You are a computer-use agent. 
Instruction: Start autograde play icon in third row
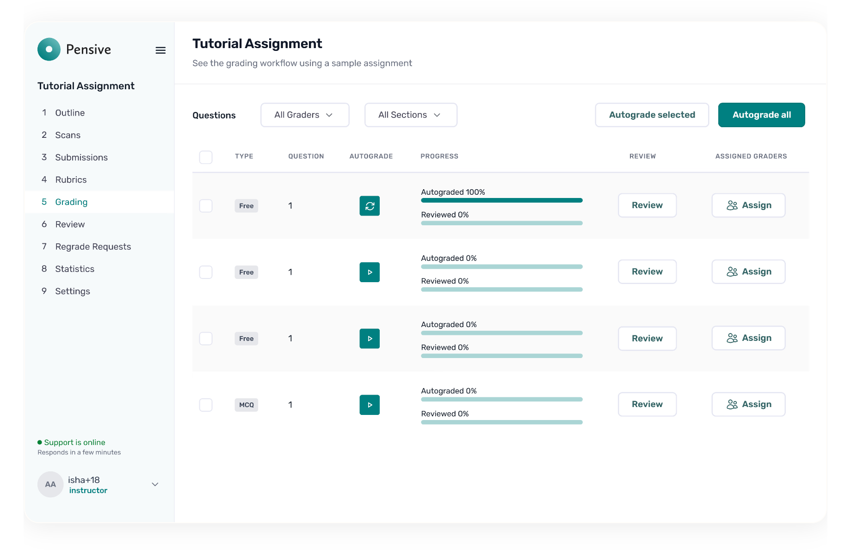tap(370, 339)
